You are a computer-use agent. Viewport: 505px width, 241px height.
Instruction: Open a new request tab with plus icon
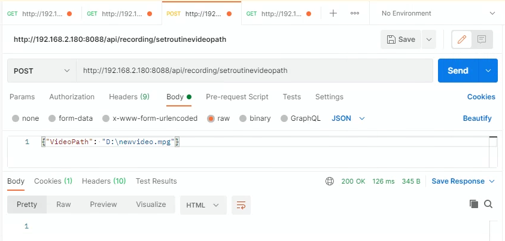pyautogui.click(x=333, y=13)
